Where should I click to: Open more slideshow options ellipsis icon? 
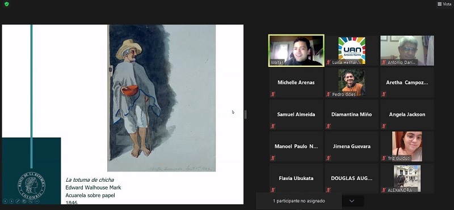37,202
